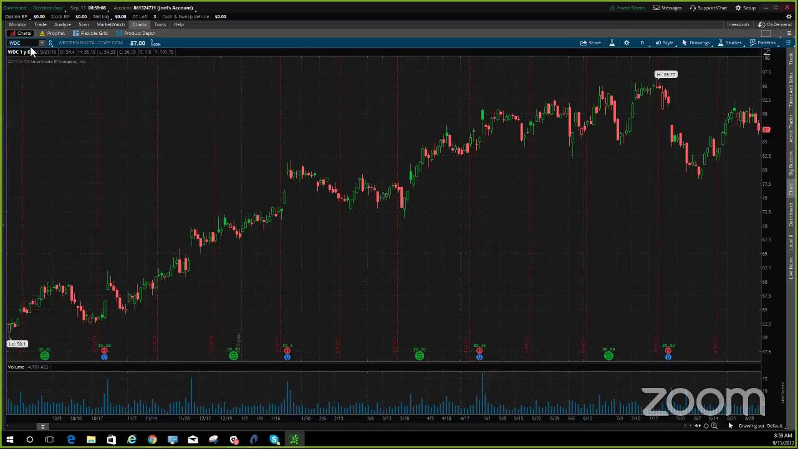Click the Home Screen link
The height and width of the screenshot is (449, 798).
coord(627,8)
